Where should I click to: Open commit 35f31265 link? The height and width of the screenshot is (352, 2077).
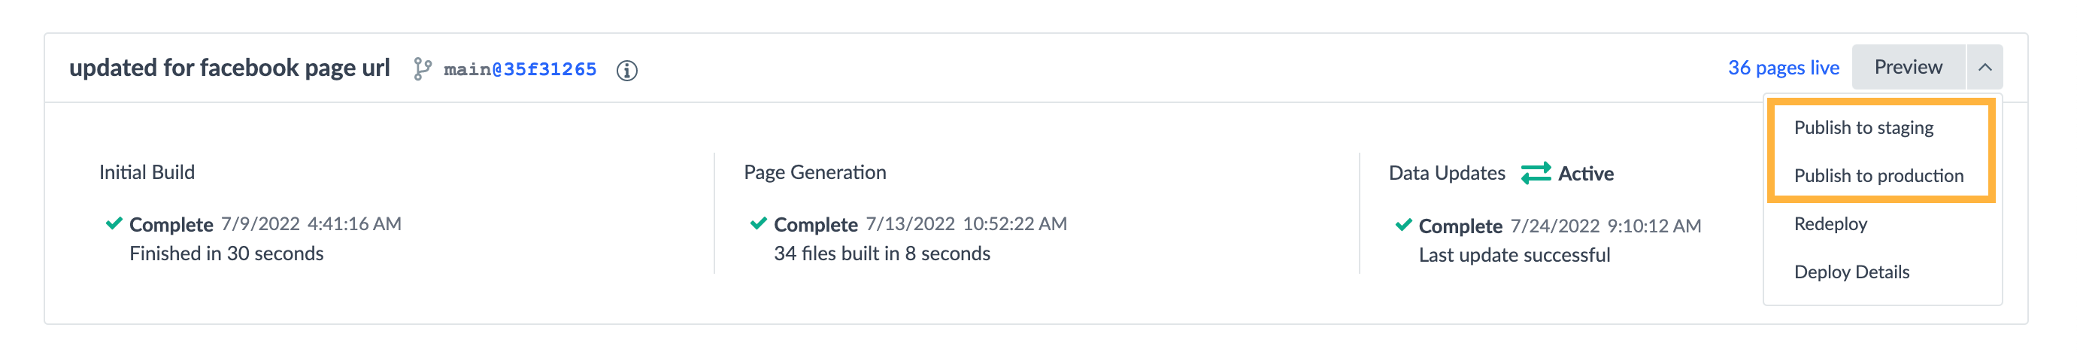[x=550, y=69]
